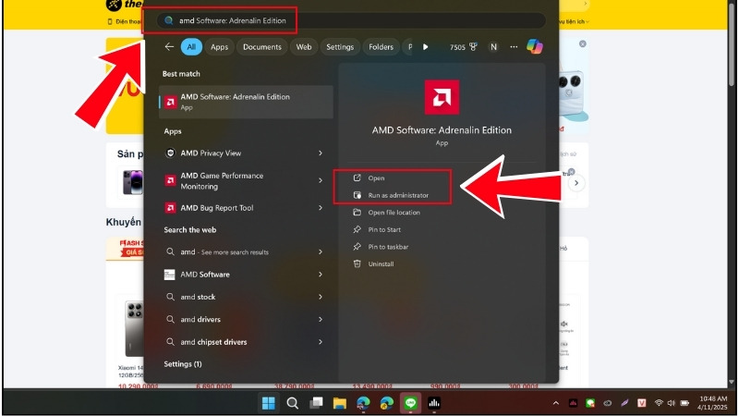
Task: Switch to the Settings filter tab
Action: pyautogui.click(x=340, y=47)
